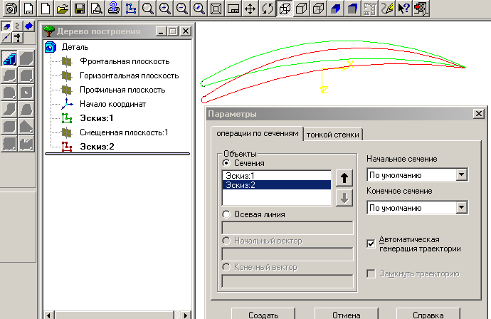Image resolution: width=491 pixels, height=319 pixels.
Task: Select Эскиз:2 in sections list
Action: 277,185
